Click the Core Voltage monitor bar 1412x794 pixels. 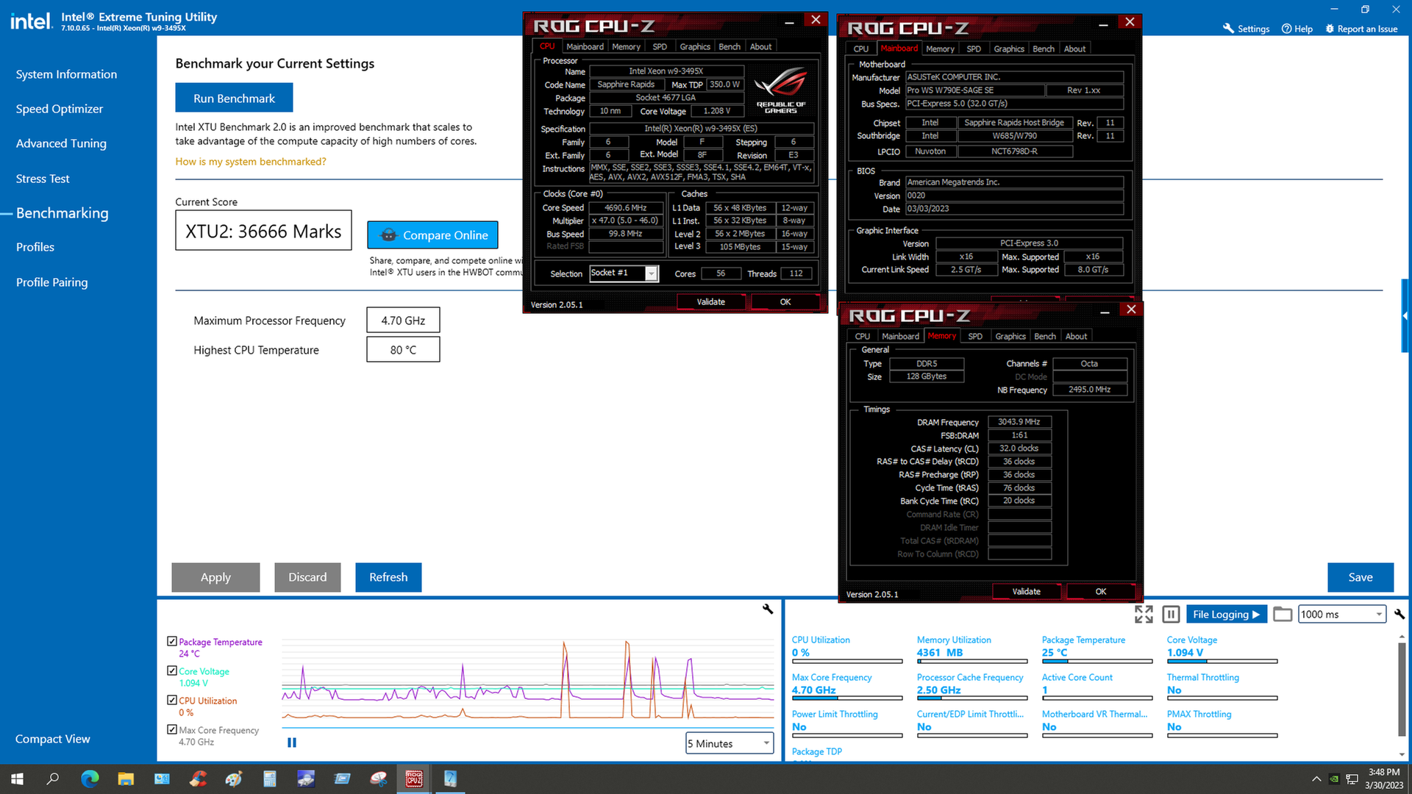tap(1222, 662)
